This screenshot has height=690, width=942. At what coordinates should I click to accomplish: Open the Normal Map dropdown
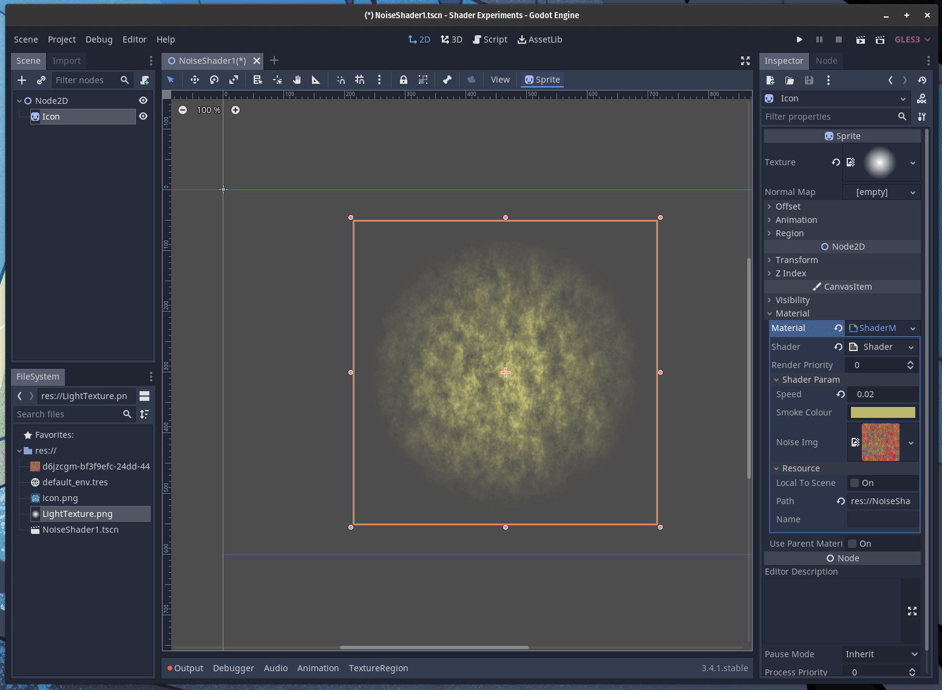coord(881,192)
